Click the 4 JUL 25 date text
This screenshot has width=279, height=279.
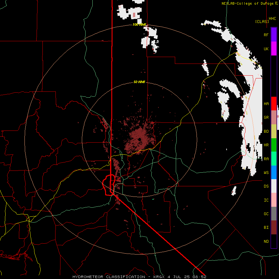(179, 277)
